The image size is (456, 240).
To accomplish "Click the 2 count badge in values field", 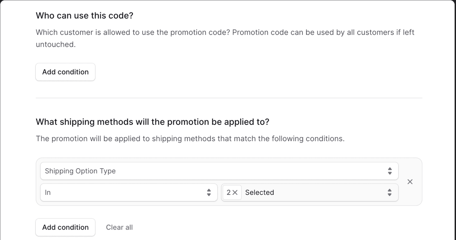I will click(229, 193).
